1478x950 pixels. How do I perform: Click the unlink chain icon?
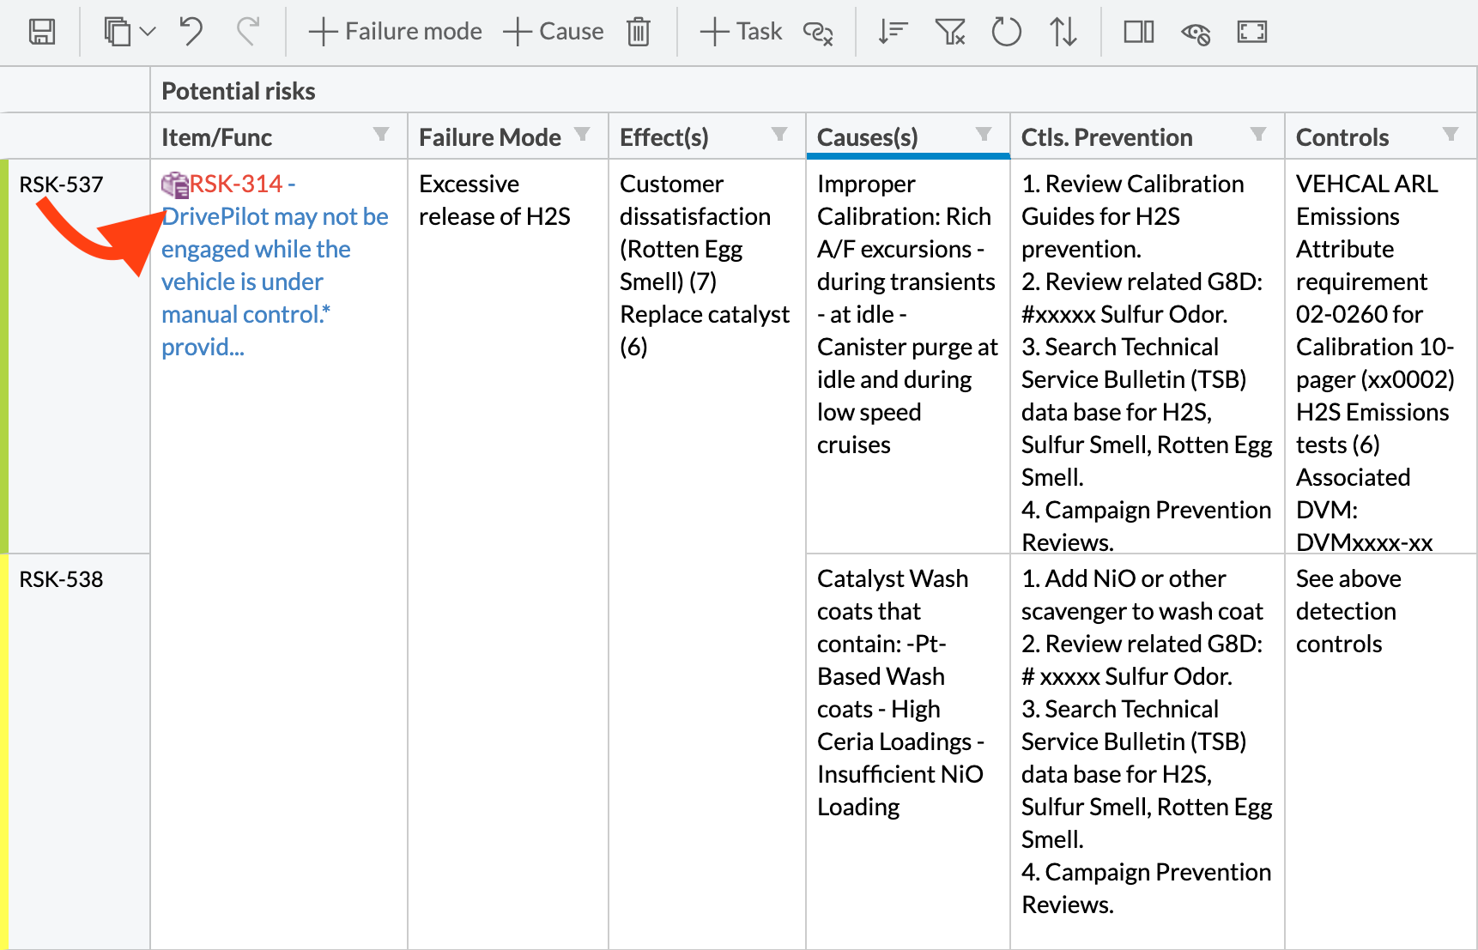pyautogui.click(x=818, y=33)
